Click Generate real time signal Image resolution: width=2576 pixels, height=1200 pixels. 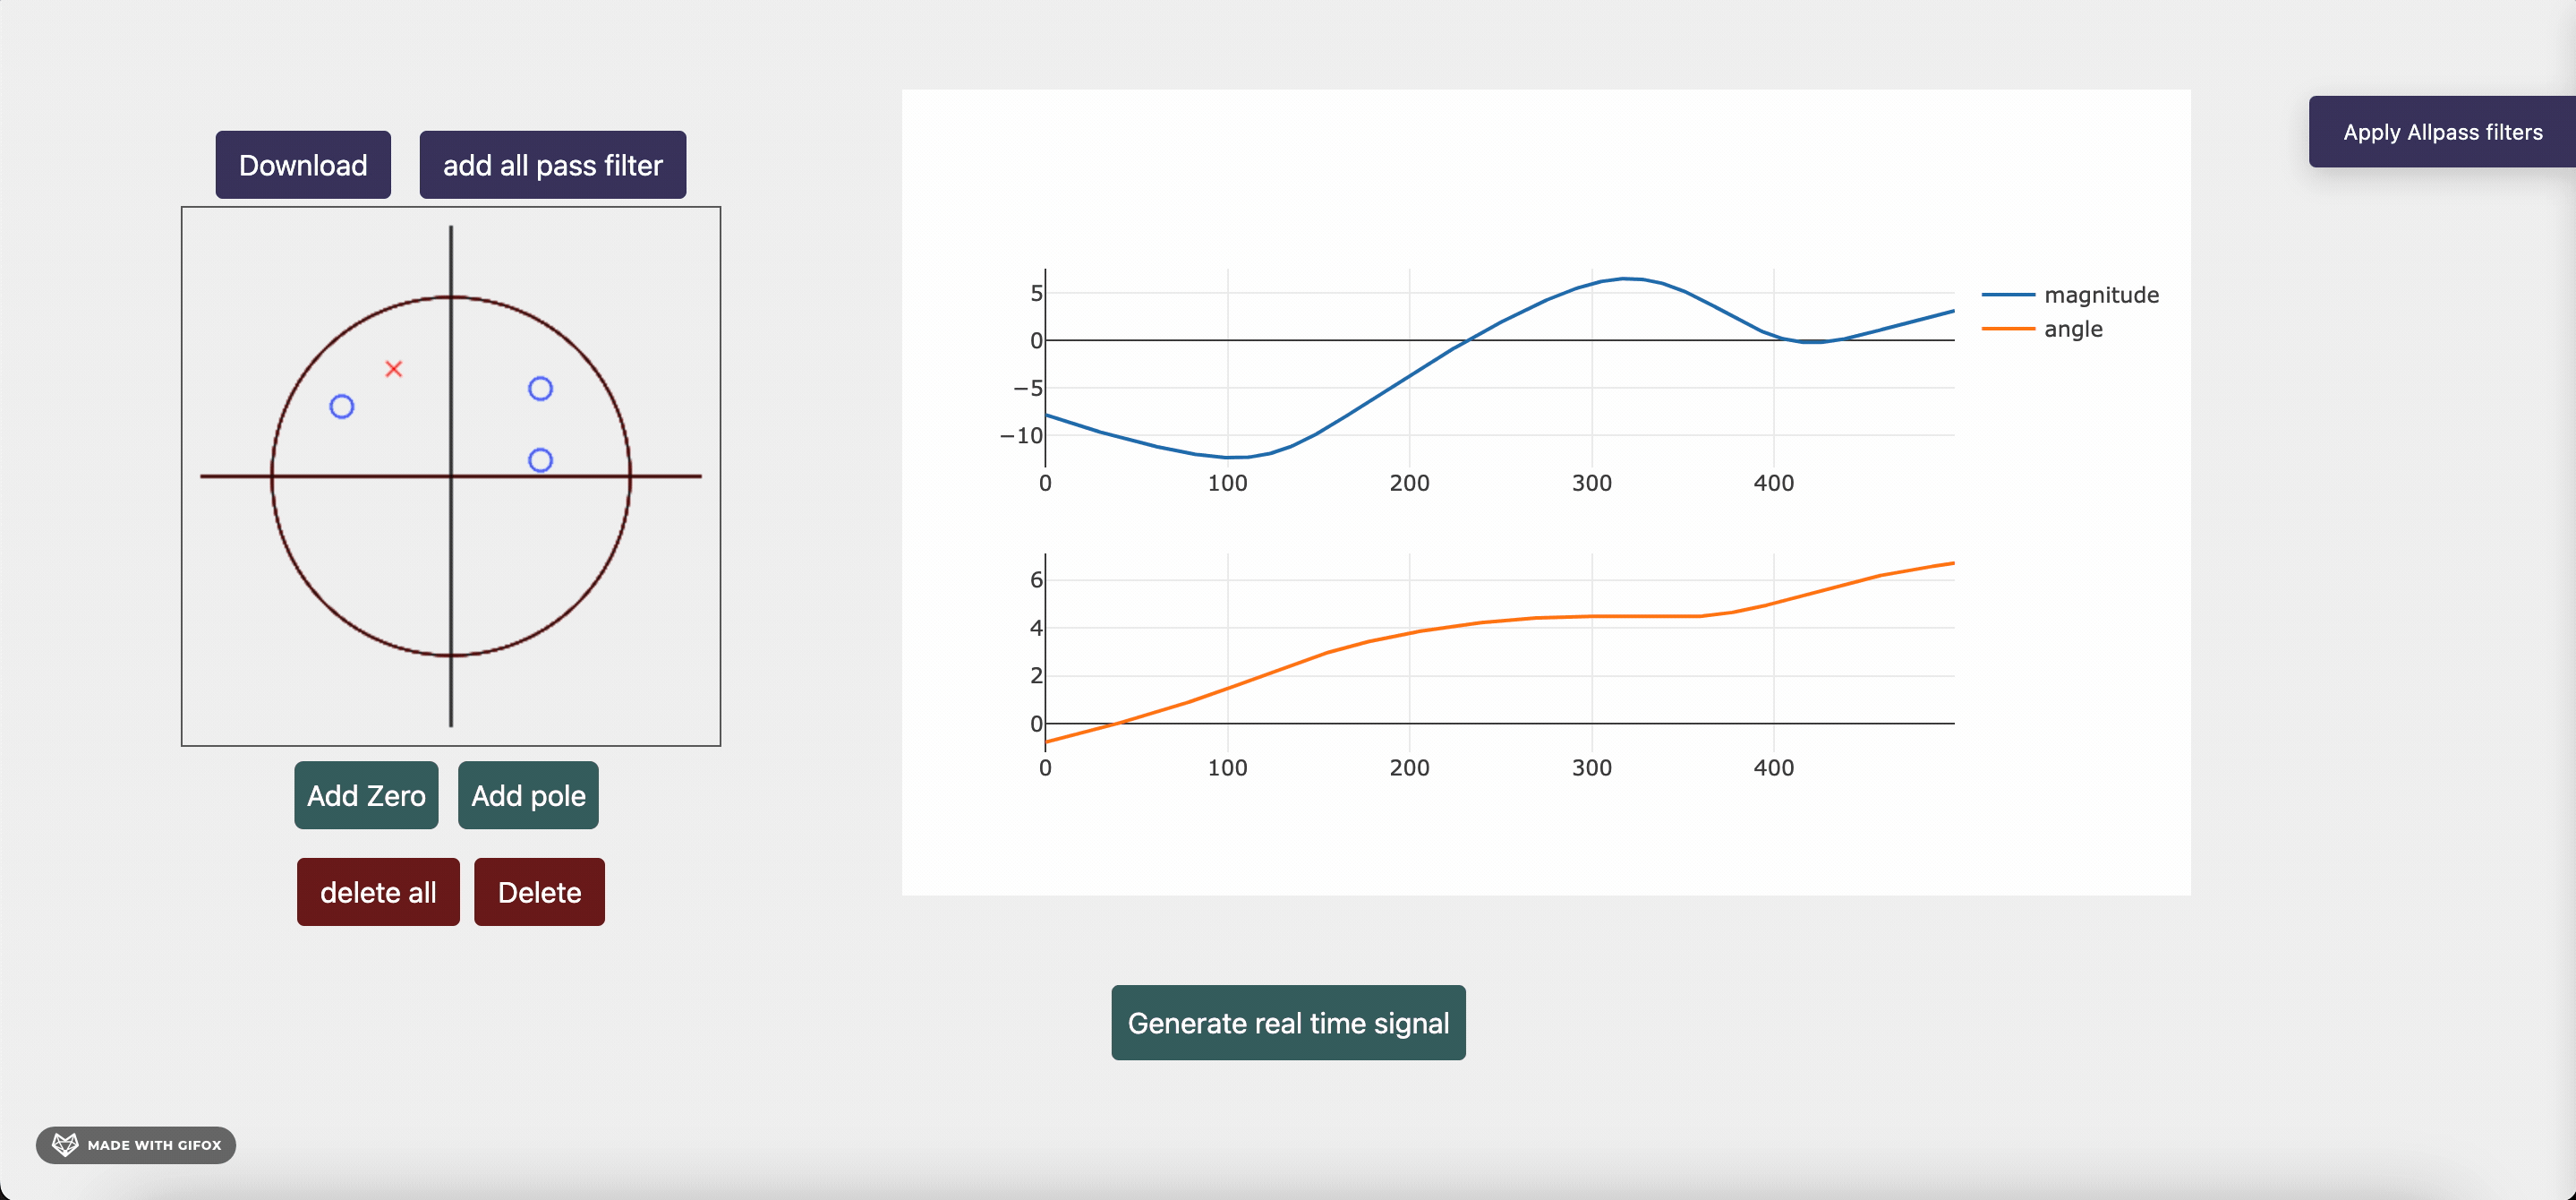pyautogui.click(x=1288, y=1023)
